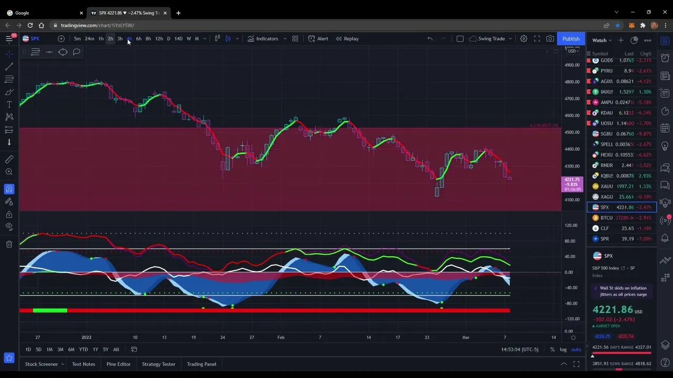This screenshot has height=378, width=673.
Task: Toggle stay in drawing mode pencil-lock
Action: [x=9, y=202]
